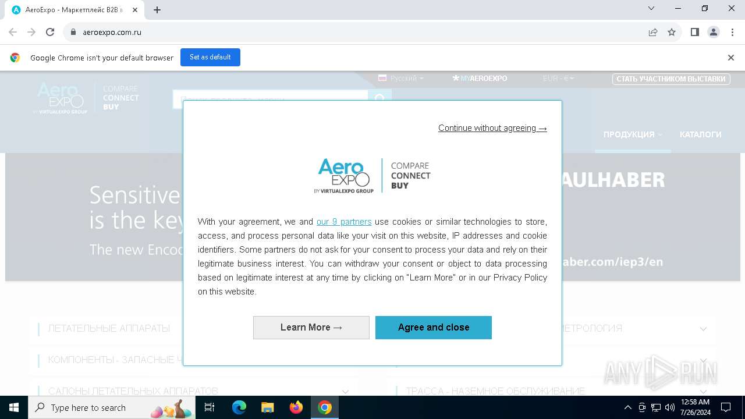This screenshot has width=745, height=419.
Task: Open the Русский language dropdown
Action: tap(401, 78)
